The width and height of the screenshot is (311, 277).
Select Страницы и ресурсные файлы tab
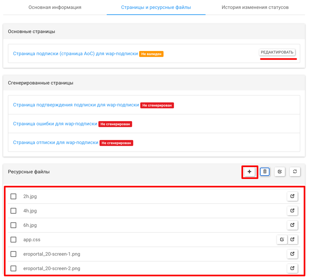pos(156,7)
